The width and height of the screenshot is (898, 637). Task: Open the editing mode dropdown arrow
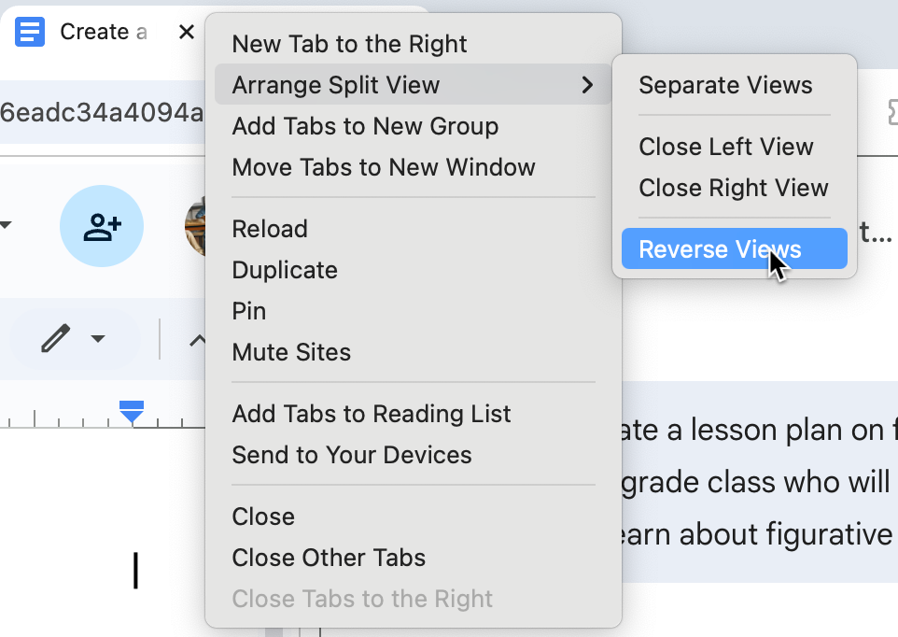98,338
